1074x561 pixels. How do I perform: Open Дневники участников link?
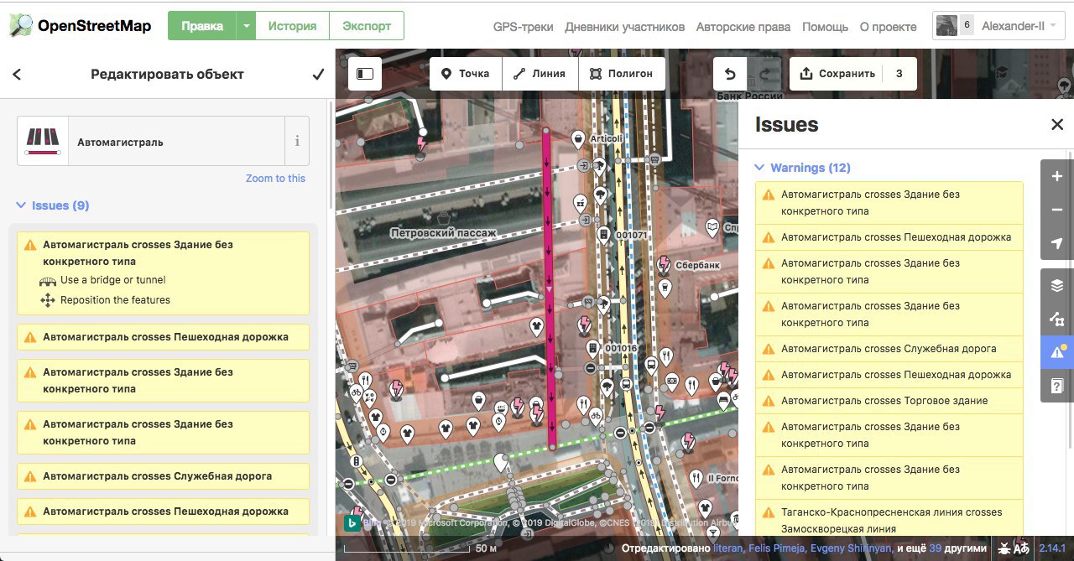point(624,27)
